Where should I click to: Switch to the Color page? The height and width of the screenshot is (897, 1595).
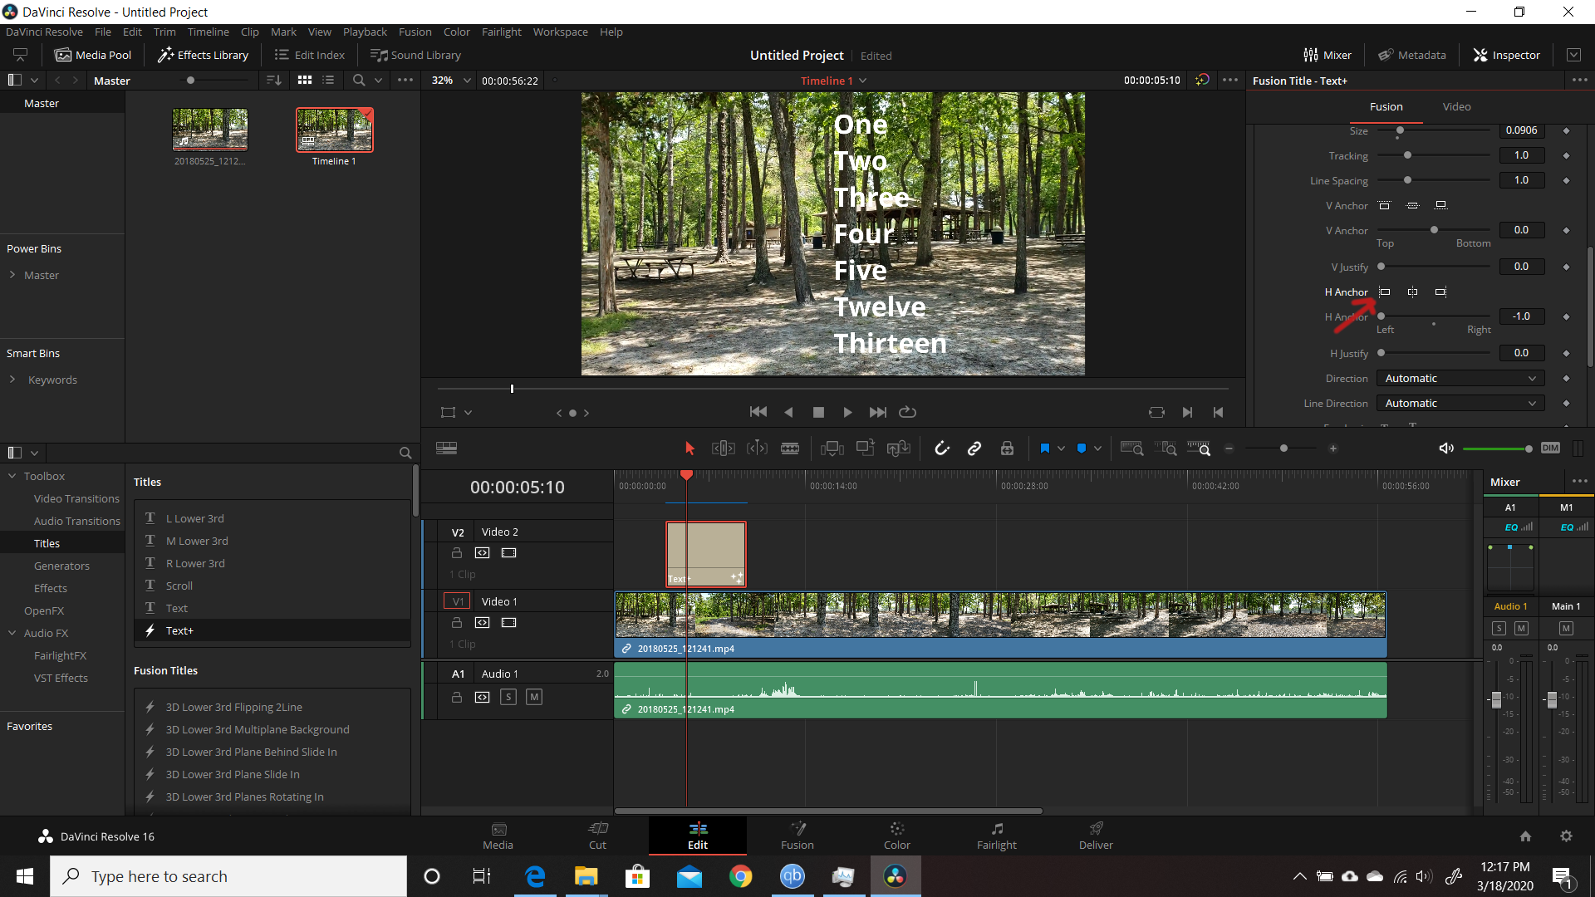pyautogui.click(x=897, y=836)
